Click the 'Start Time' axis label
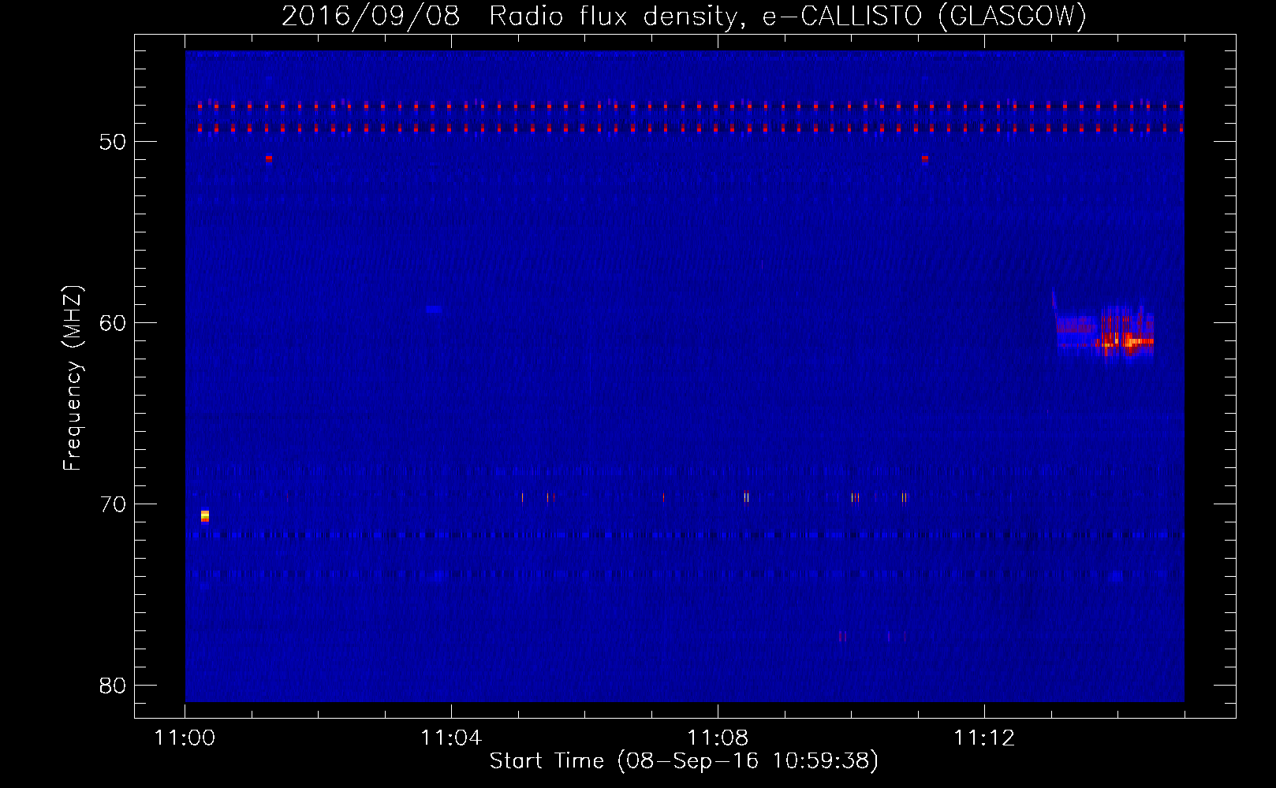1276x788 pixels. pos(684,761)
